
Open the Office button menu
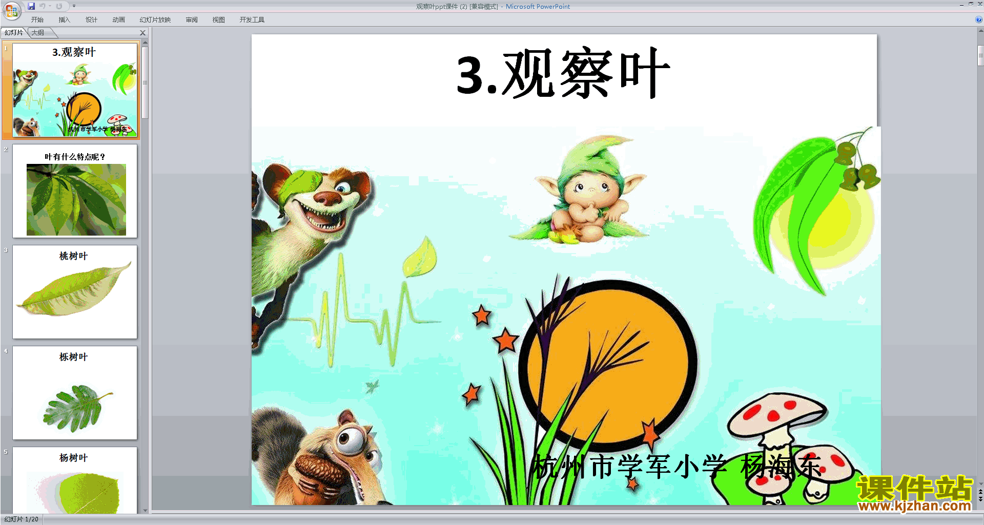(11, 10)
